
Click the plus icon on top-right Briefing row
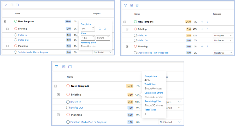pos(202,29)
